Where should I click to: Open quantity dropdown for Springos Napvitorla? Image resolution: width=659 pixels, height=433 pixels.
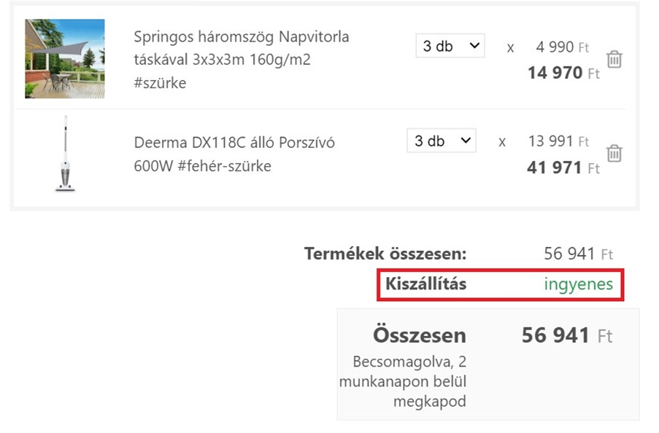pyautogui.click(x=450, y=45)
